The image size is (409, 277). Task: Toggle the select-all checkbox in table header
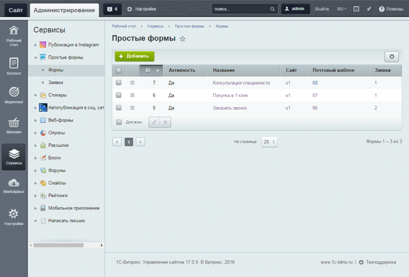click(x=119, y=71)
